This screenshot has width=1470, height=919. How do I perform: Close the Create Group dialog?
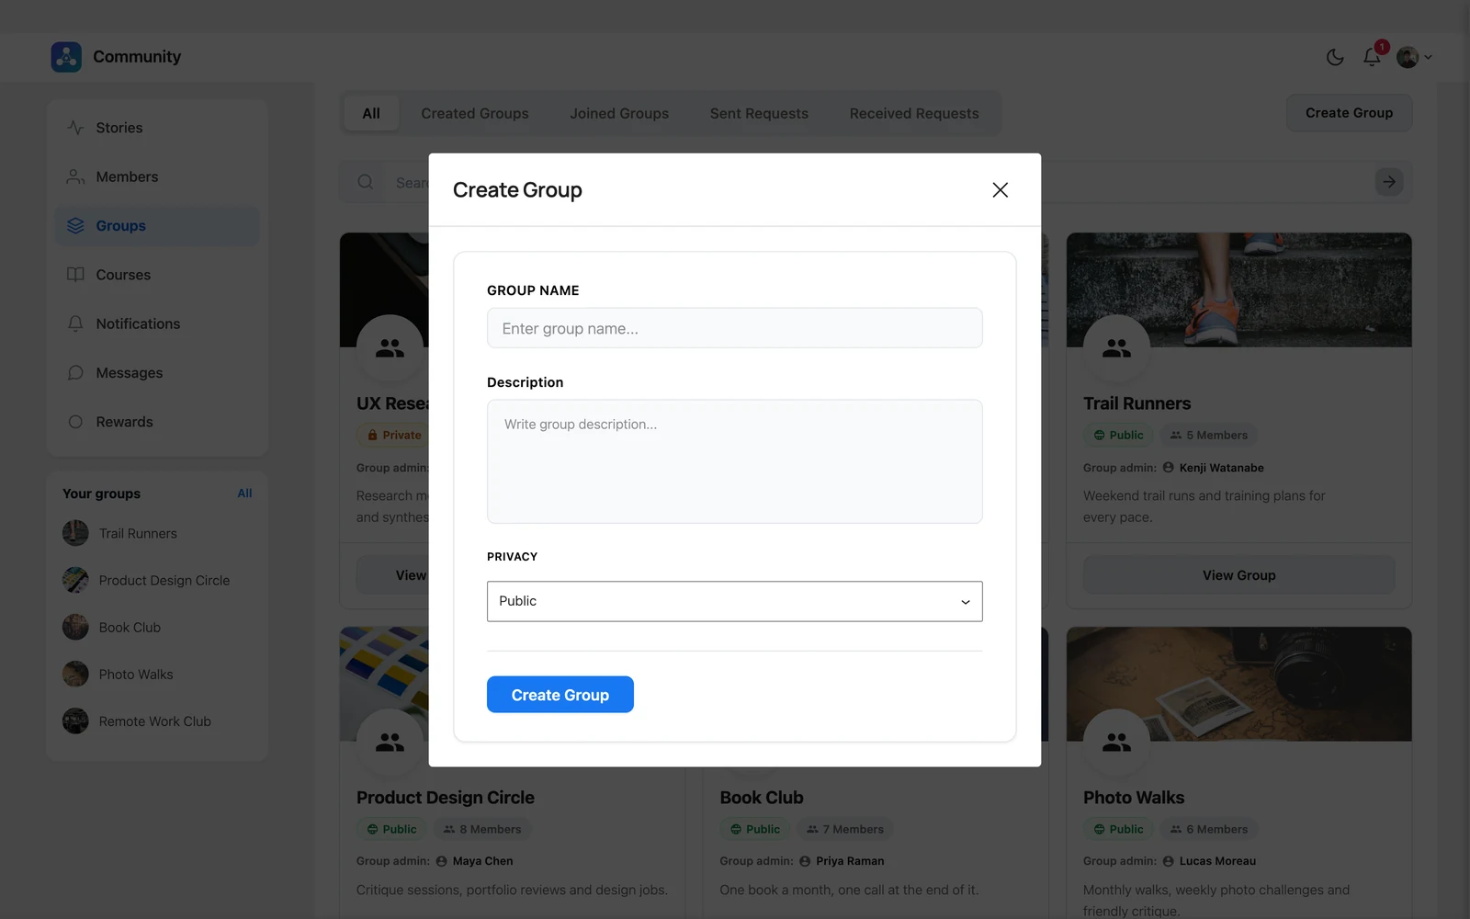tap(1001, 190)
